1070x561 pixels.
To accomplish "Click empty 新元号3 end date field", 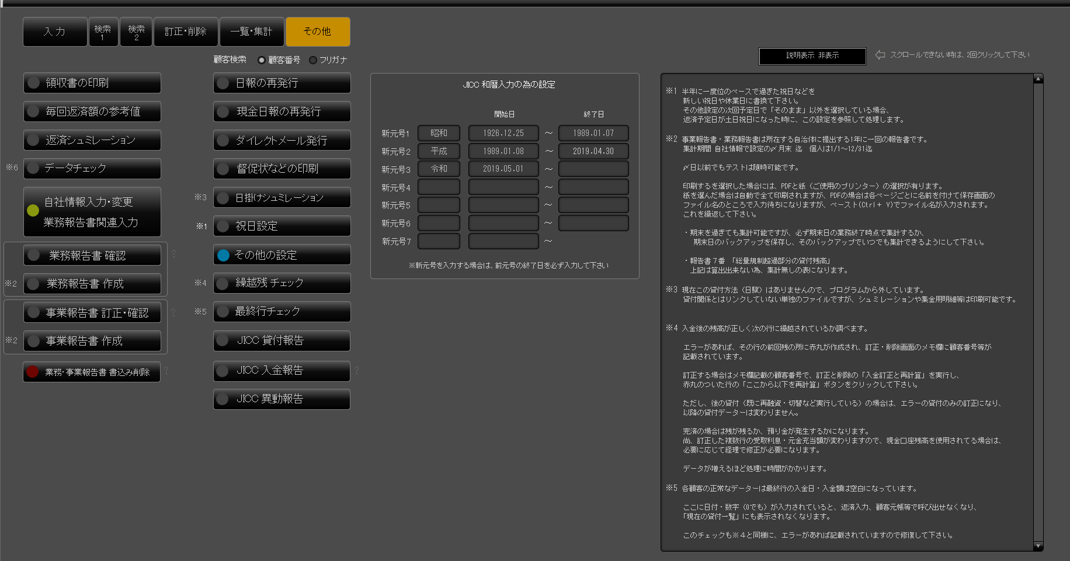I will 593,169.
